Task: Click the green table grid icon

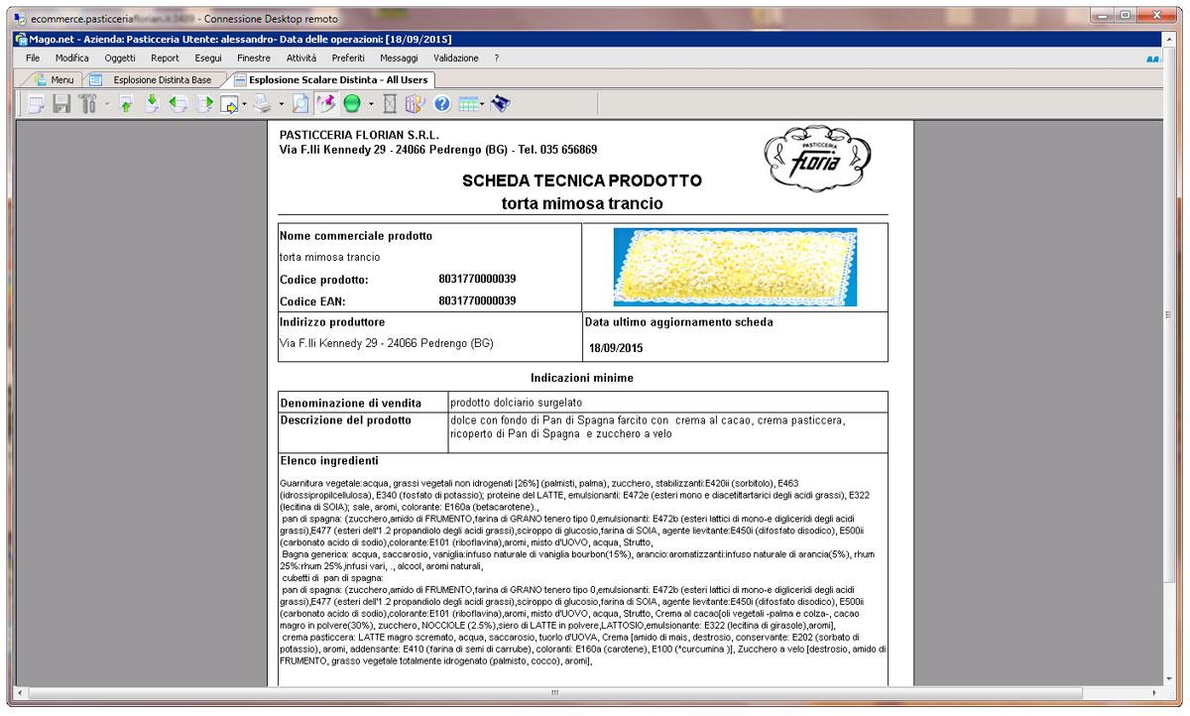Action: click(x=467, y=103)
